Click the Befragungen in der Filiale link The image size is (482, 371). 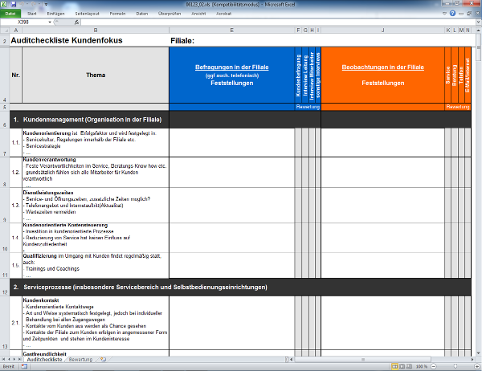pyautogui.click(x=232, y=67)
